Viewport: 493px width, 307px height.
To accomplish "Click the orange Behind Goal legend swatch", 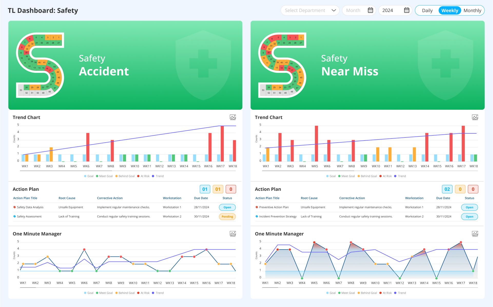I will (x=116, y=176).
